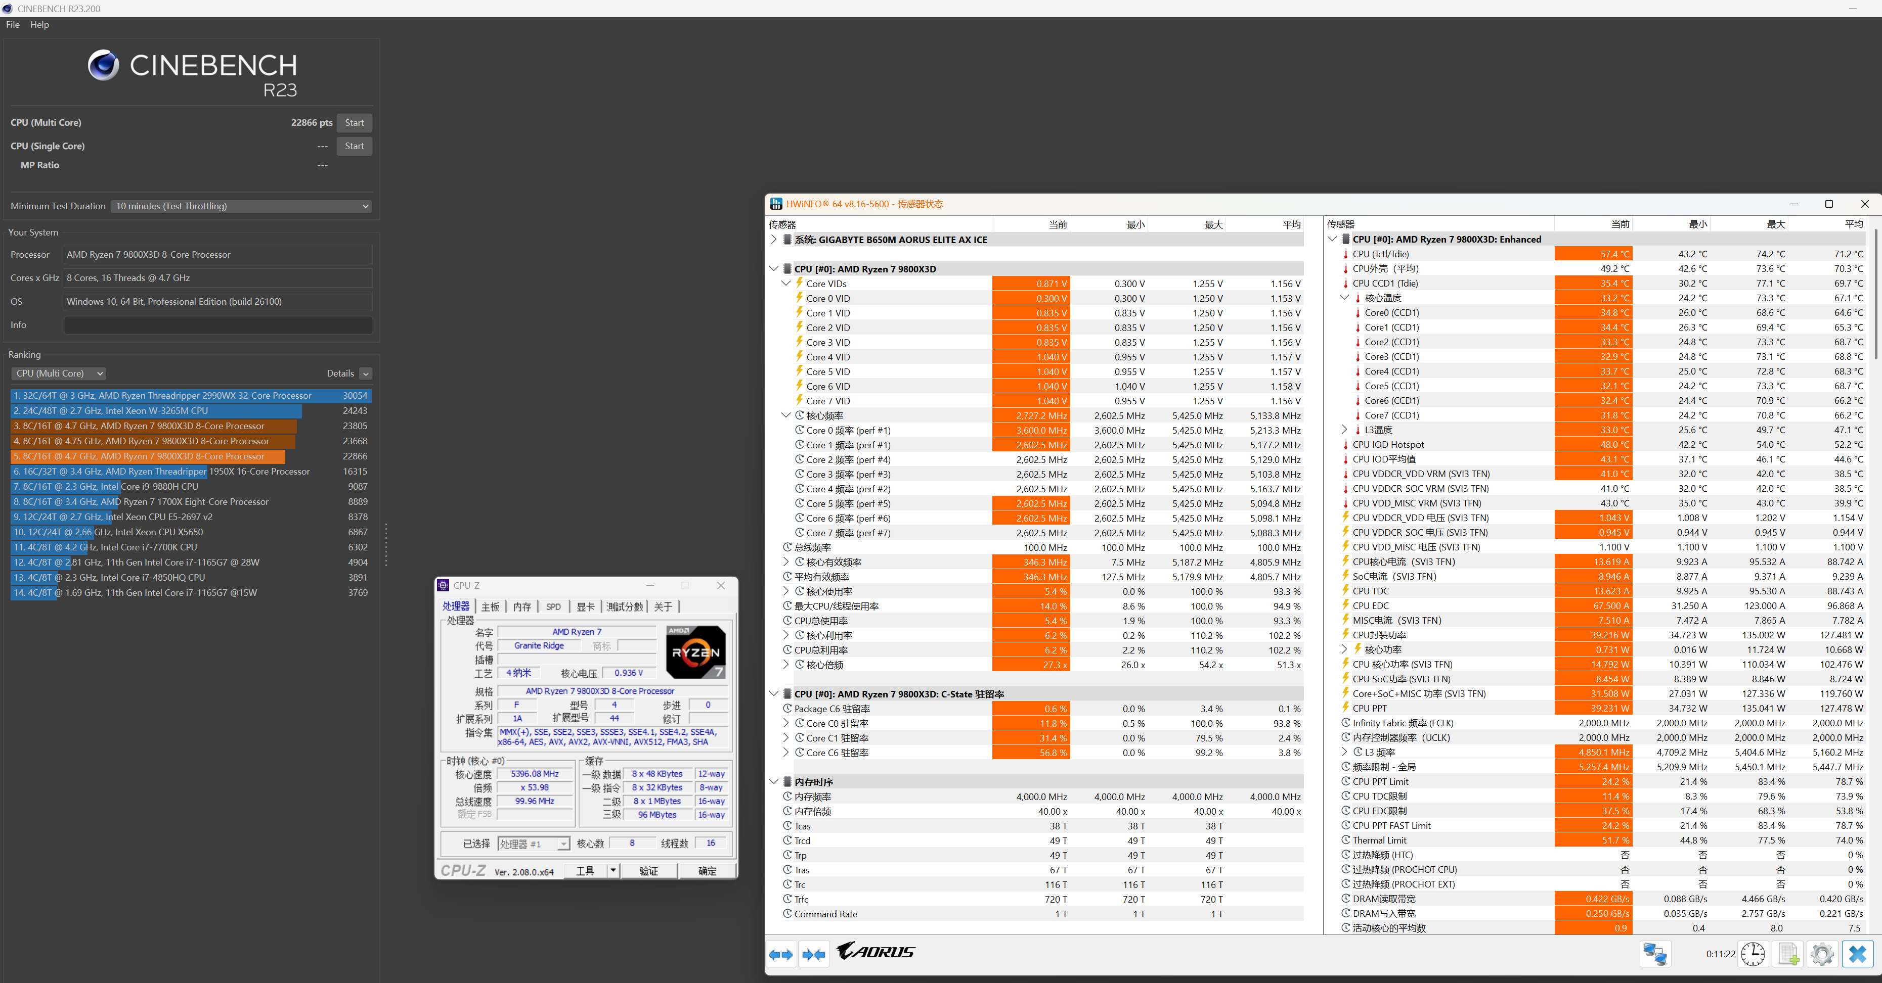Open HWiNFO sensor settings gear icon
This screenshot has height=983, width=1882.
tap(1822, 954)
